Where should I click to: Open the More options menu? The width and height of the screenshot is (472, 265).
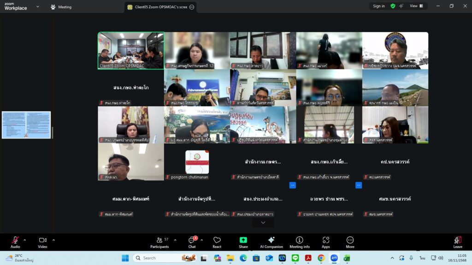(x=350, y=242)
